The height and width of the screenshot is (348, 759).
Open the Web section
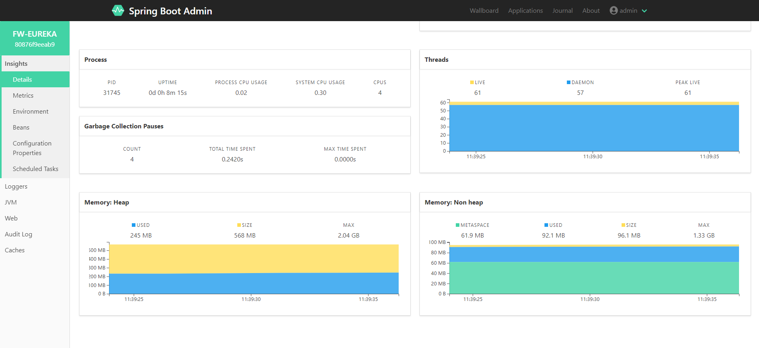pos(35,218)
